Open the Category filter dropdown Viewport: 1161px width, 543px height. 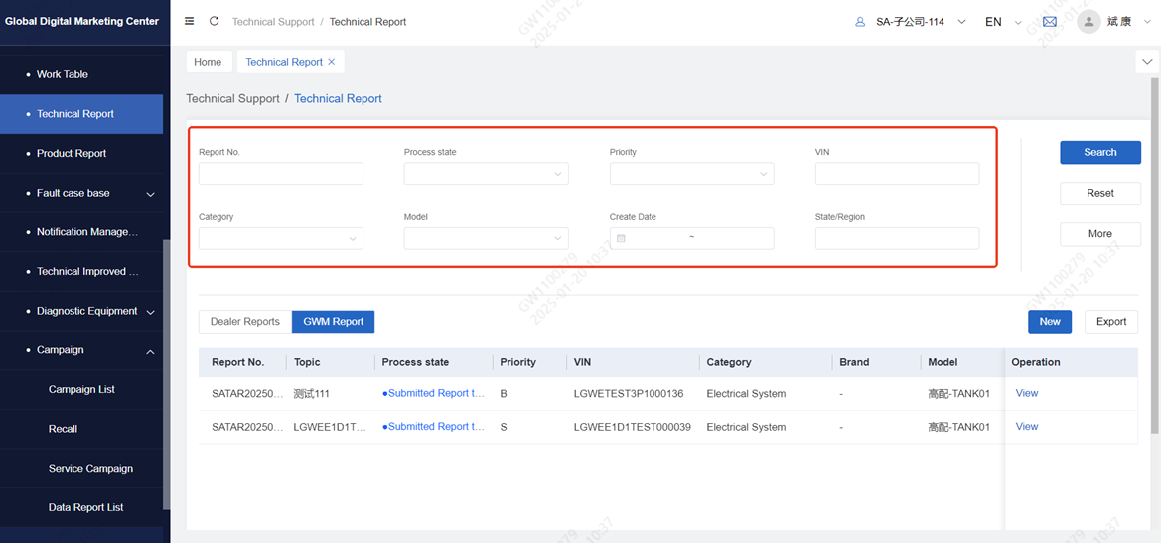coord(280,238)
